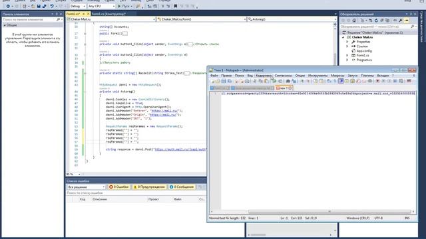Viewport: 426px width, 239px height.
Task: Click the https://mail.ru/ link on Referer line
Action: click(x=164, y=111)
